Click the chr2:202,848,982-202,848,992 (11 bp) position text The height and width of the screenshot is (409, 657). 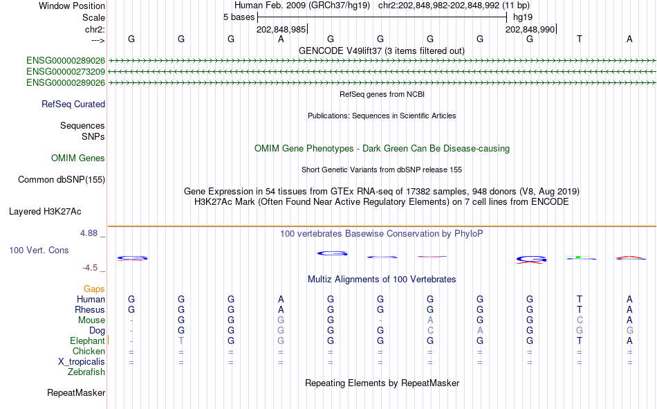[454, 6]
